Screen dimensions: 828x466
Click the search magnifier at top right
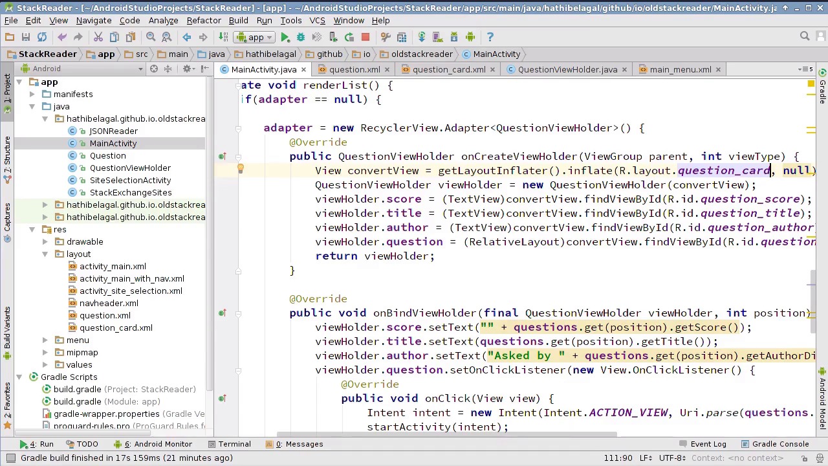[805, 37]
